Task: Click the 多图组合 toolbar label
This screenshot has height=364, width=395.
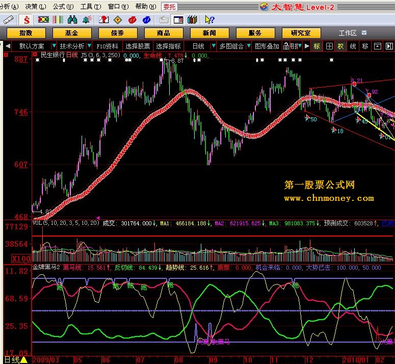Action: point(231,46)
